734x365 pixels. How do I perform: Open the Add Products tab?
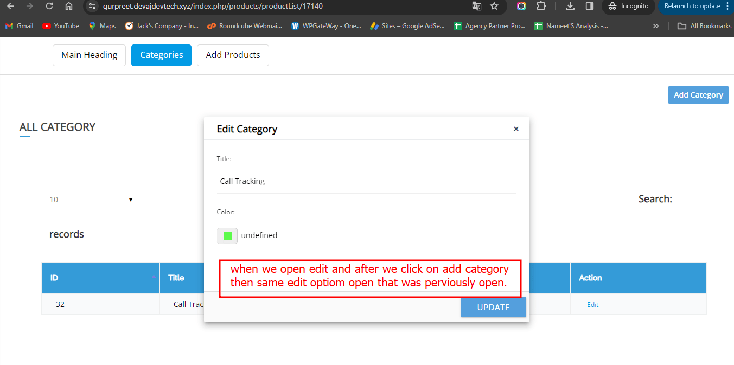[x=233, y=55]
